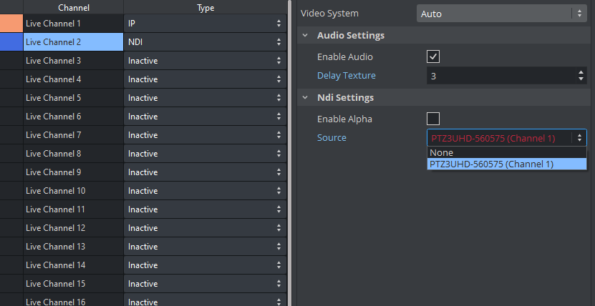This screenshot has height=306, width=595.
Task: Uncheck the Enable Audio checkbox
Action: (433, 56)
